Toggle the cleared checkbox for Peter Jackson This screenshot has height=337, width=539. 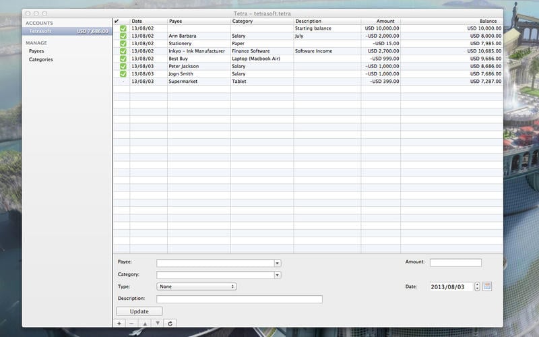coord(123,66)
